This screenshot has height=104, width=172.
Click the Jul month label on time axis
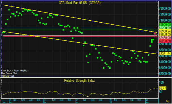(111, 102)
